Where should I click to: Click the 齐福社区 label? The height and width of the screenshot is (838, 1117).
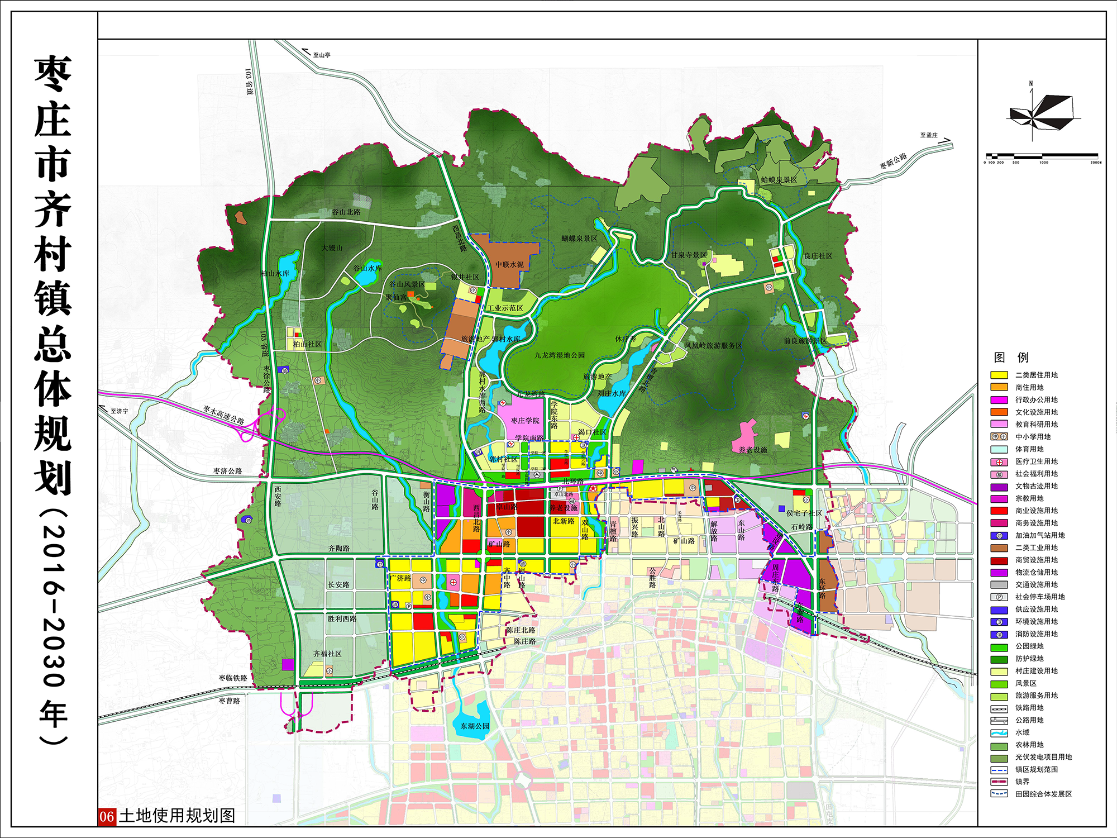click(x=327, y=654)
